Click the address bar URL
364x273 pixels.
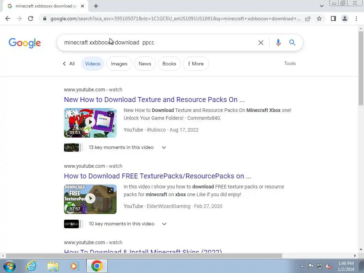tap(175, 18)
